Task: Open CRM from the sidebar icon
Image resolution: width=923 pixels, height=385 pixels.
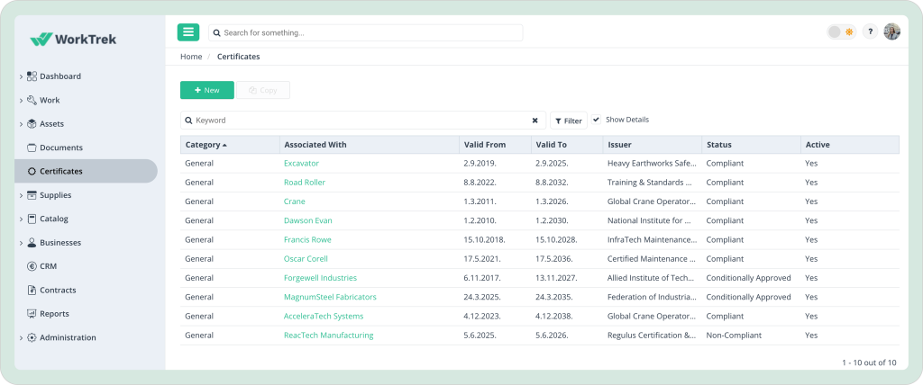Action: [x=32, y=266]
